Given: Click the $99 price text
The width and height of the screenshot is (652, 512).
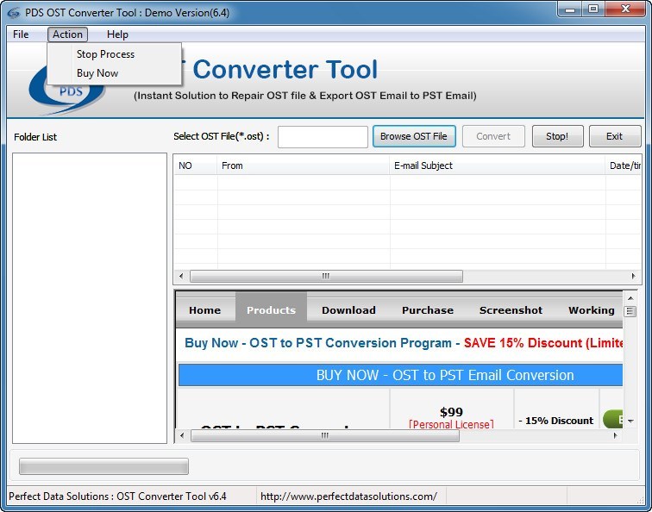Looking at the screenshot, I should pyautogui.click(x=451, y=412).
